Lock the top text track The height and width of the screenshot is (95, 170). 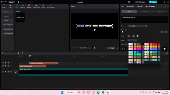tap(6, 63)
